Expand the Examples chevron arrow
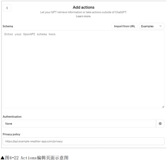The height and width of the screenshot is (162, 167). [x=160, y=26]
